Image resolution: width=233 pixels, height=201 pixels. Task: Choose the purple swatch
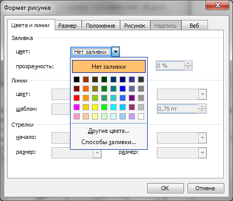tap(132, 98)
